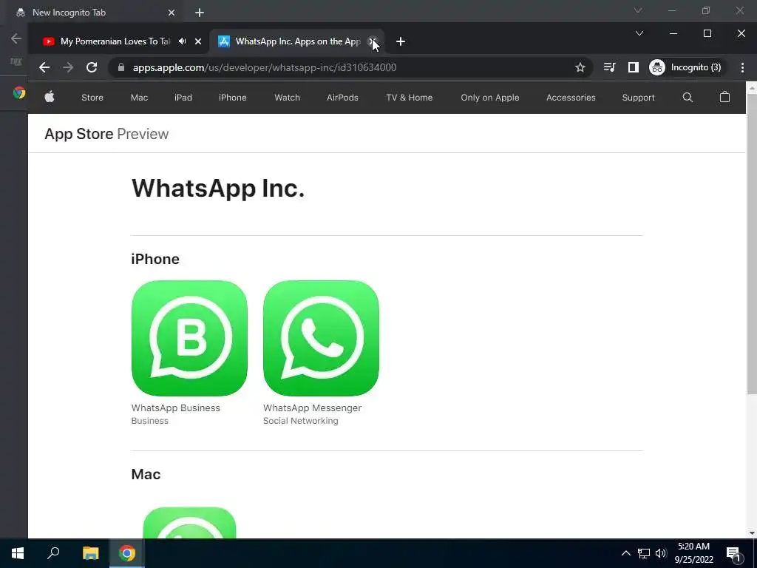Image resolution: width=757 pixels, height=568 pixels.
Task: Open the Apple site search icon
Action: (x=688, y=97)
